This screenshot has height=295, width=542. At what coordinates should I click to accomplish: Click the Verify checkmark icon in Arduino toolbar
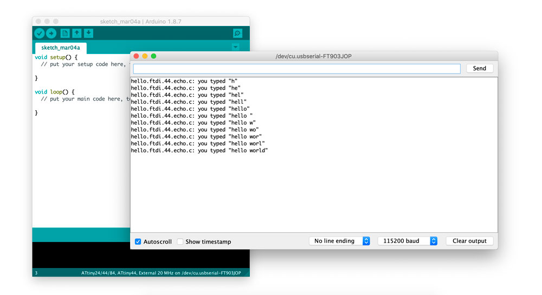[40, 33]
